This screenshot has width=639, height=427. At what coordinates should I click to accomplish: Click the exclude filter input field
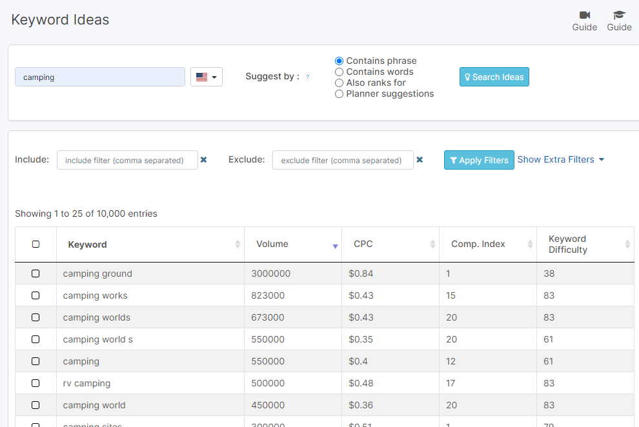click(343, 160)
